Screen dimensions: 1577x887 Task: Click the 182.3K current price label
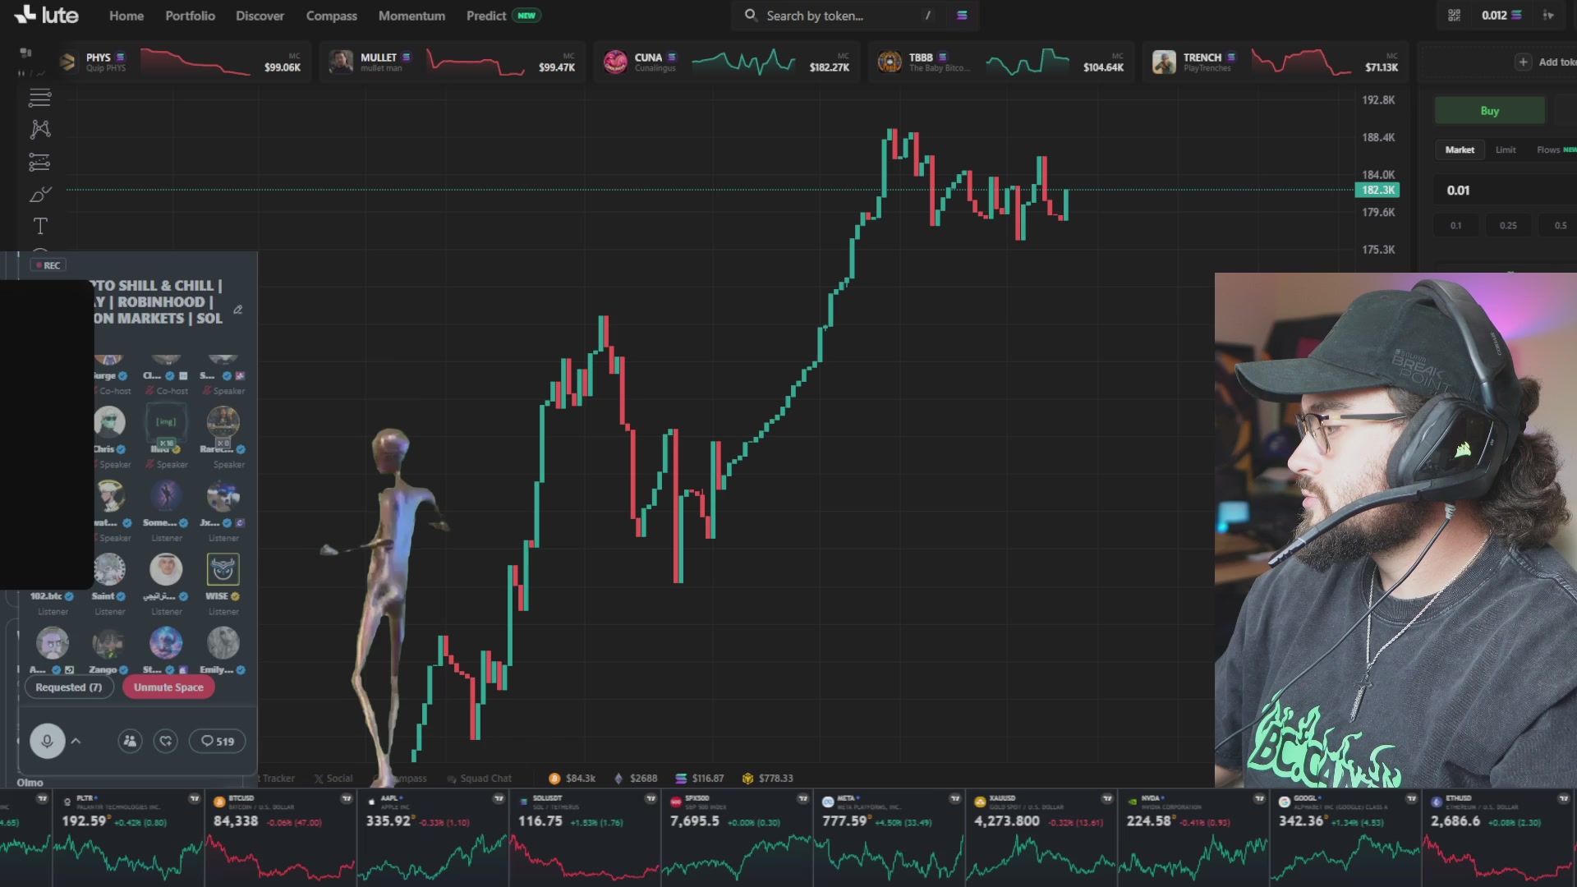point(1377,191)
